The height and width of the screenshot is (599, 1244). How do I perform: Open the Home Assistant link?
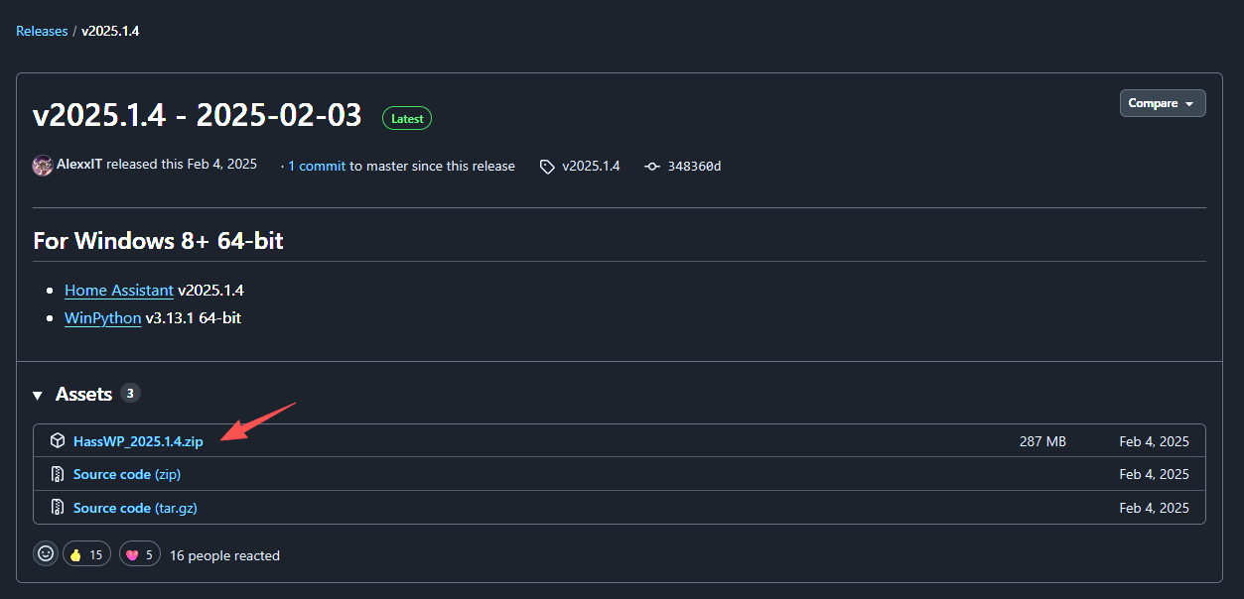click(x=119, y=291)
